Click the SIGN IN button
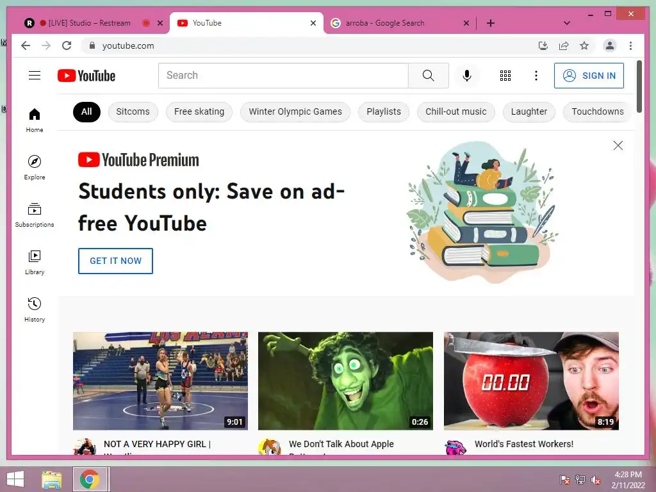 click(589, 76)
